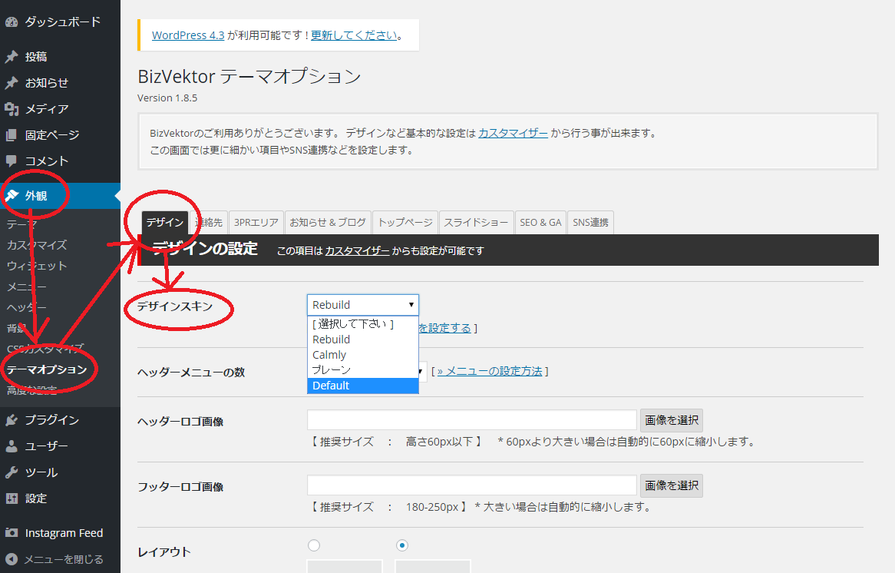
Task: Switch to the SNS連携 tab
Action: pyautogui.click(x=591, y=222)
